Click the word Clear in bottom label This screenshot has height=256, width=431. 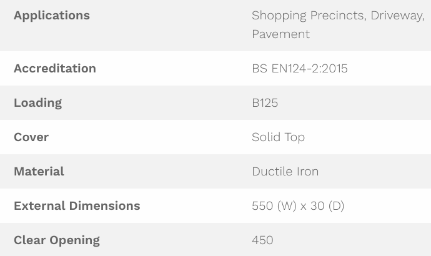coord(29,240)
